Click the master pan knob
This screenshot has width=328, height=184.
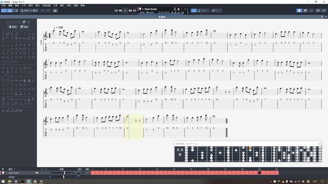click(78, 177)
